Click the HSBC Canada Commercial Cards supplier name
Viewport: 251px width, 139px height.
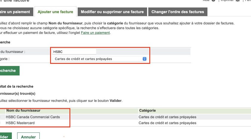(x=33, y=117)
